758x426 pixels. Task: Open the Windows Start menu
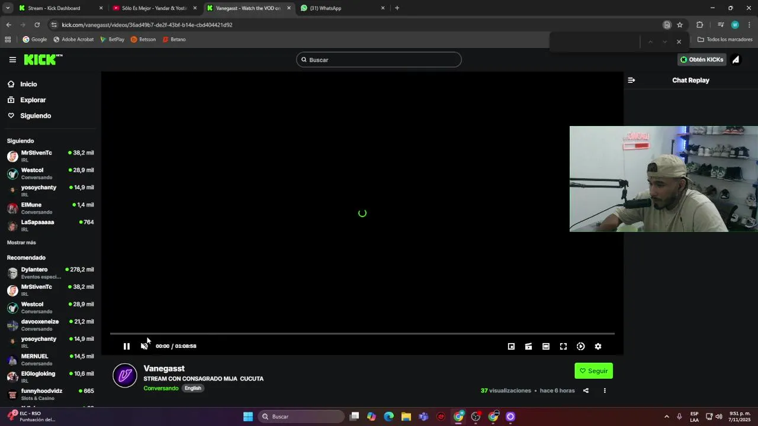pyautogui.click(x=248, y=417)
